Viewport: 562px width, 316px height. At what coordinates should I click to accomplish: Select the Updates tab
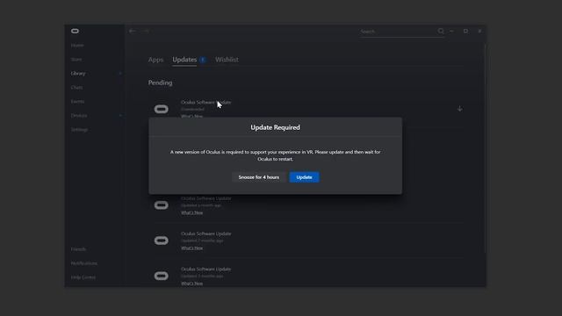coord(184,60)
